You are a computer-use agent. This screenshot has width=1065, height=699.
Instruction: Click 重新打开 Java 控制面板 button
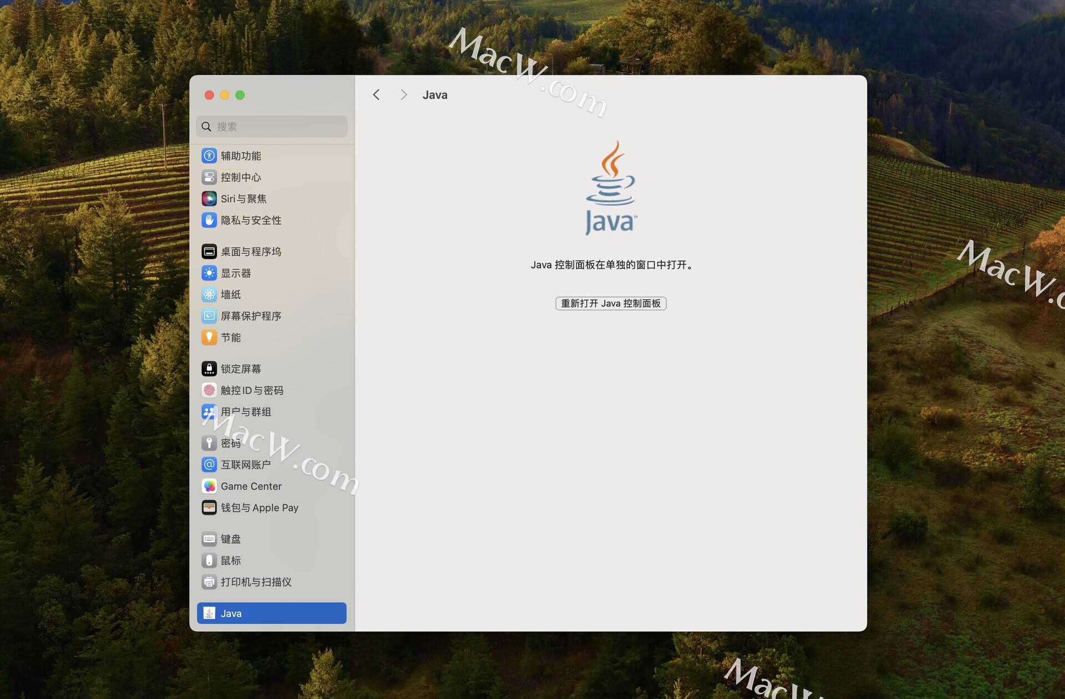pos(611,303)
